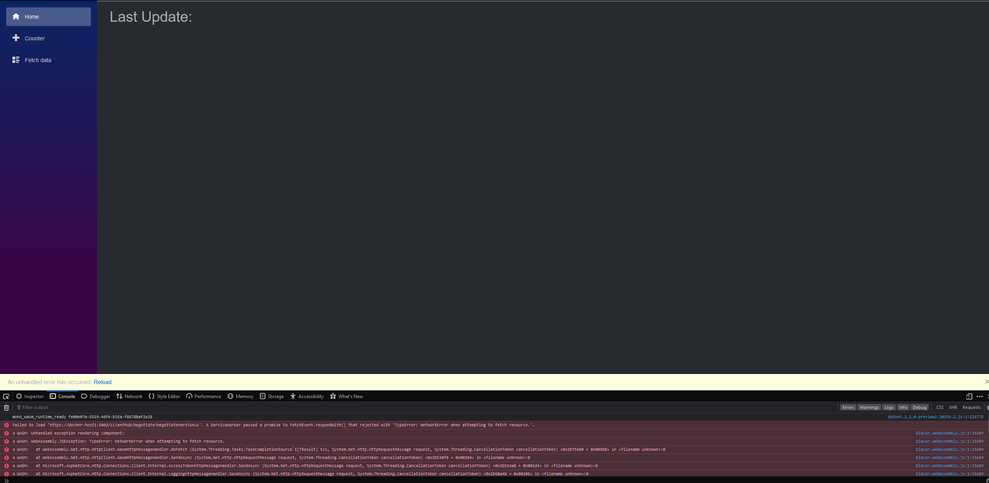Toggle the Errors console filter
Image resolution: width=989 pixels, height=483 pixels.
tap(848, 407)
